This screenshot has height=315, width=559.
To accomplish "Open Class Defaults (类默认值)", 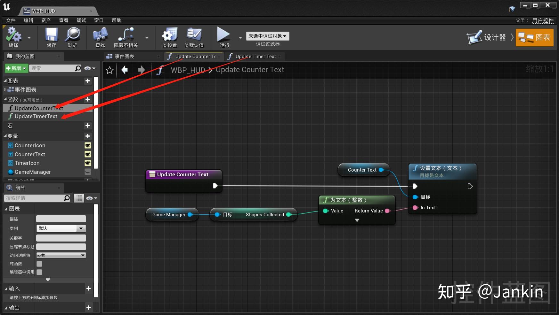I will pos(194,37).
